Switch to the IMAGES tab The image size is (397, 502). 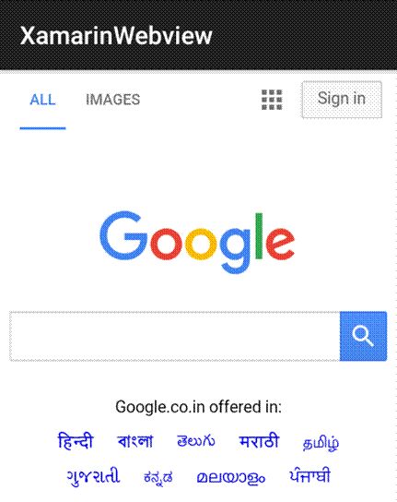pyautogui.click(x=112, y=100)
